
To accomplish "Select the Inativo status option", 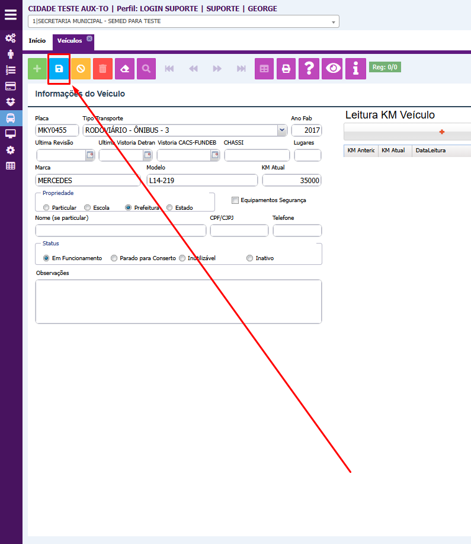I will (x=249, y=258).
